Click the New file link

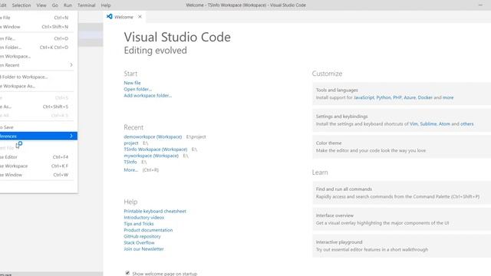pyautogui.click(x=132, y=83)
